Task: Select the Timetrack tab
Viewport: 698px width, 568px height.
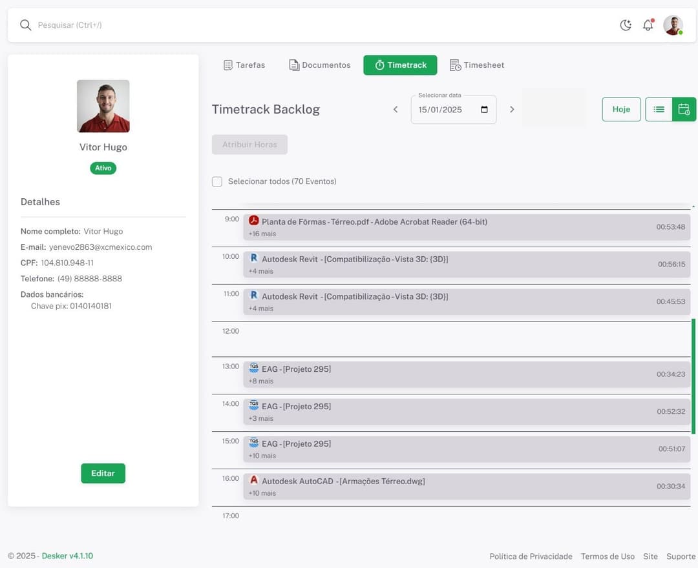Action: pyautogui.click(x=400, y=65)
